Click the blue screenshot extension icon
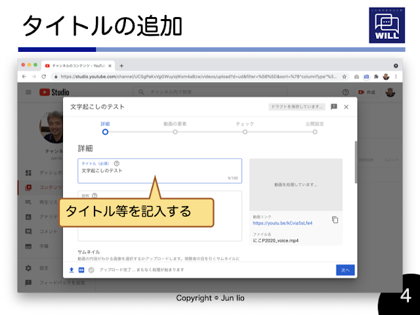Screen dimensions: 420x315 [x=366, y=77]
